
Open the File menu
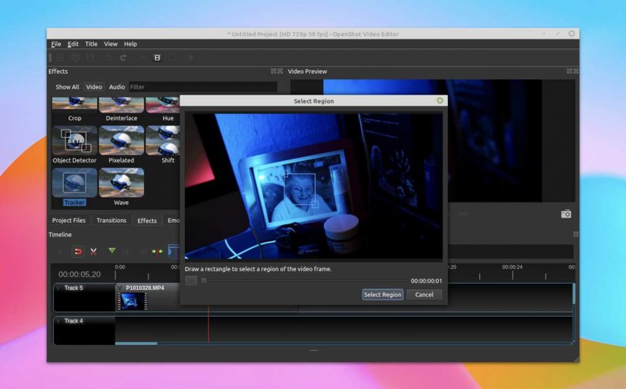56,44
